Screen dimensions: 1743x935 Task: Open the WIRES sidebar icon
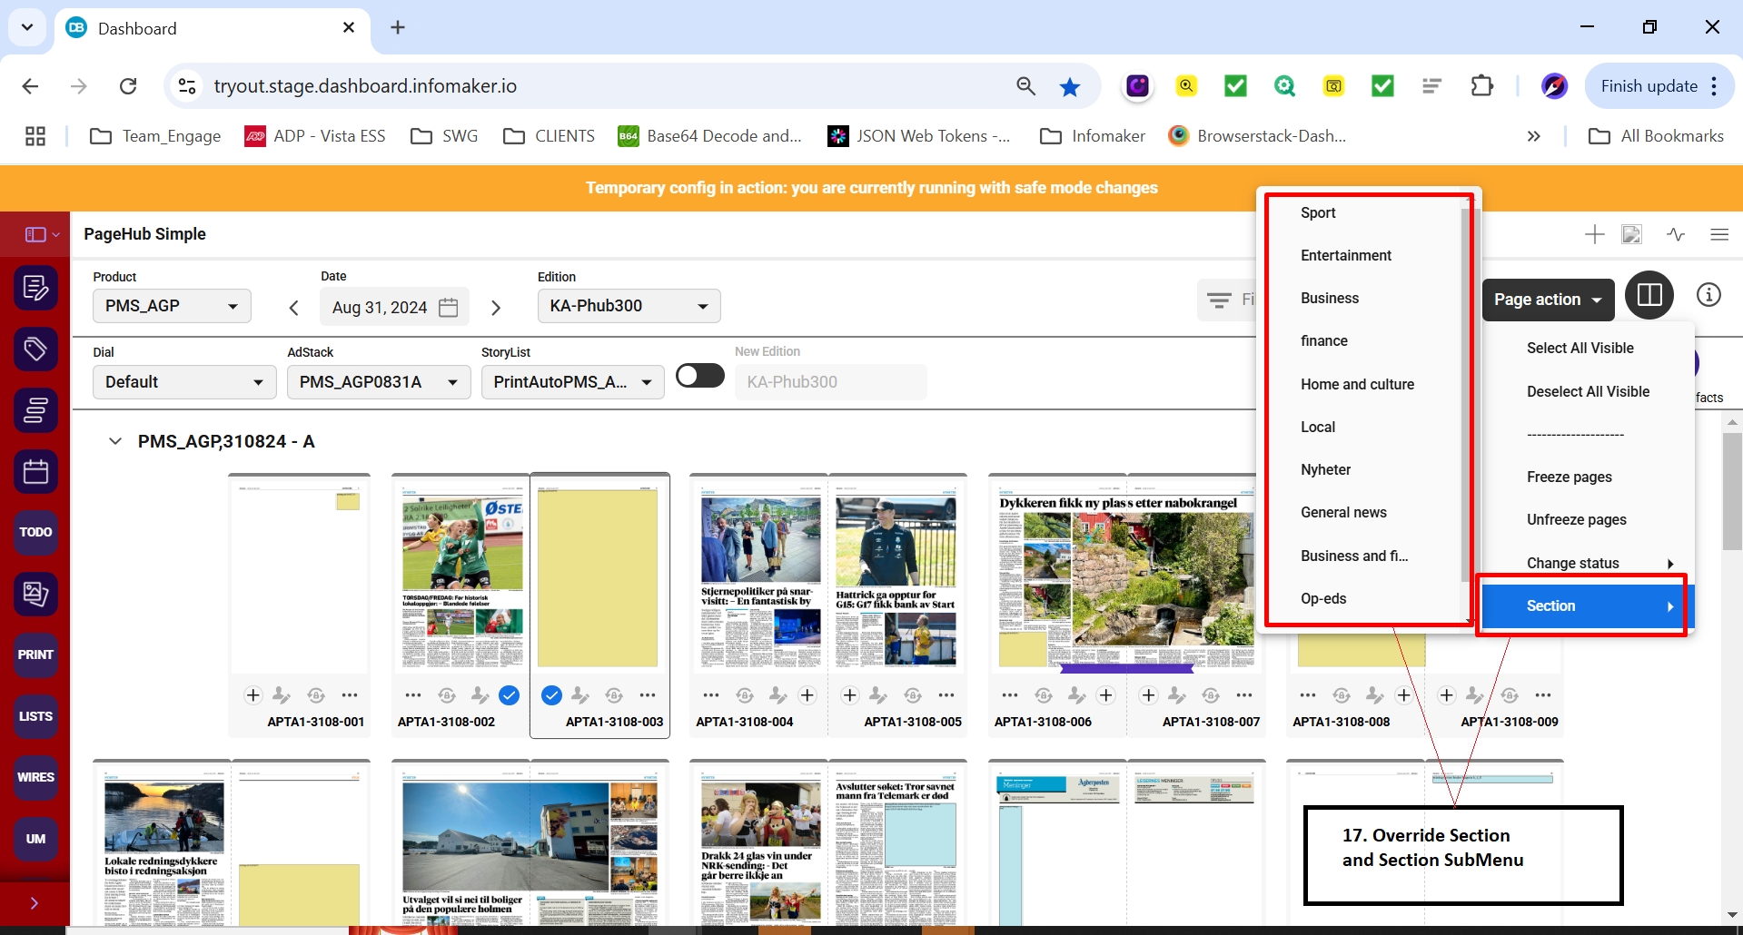click(35, 777)
